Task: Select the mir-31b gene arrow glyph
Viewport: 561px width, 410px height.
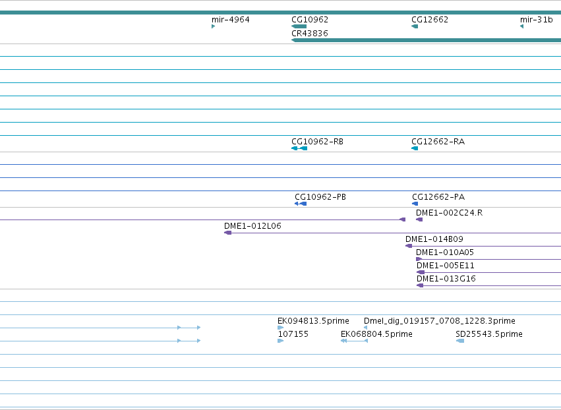Action: [x=521, y=26]
